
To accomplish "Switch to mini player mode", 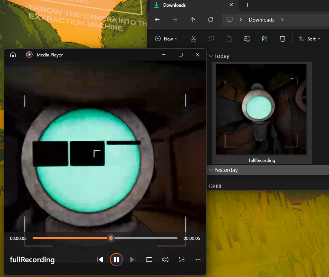I will click(x=182, y=260).
